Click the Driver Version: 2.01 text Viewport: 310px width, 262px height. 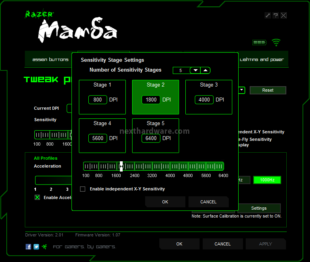pyautogui.click(x=44, y=235)
